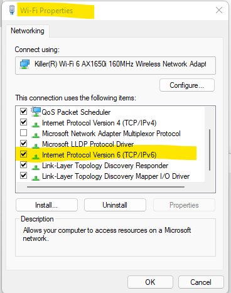Select Microsoft LLDP Protocol Driver row
231x293 pixels.
88,144
